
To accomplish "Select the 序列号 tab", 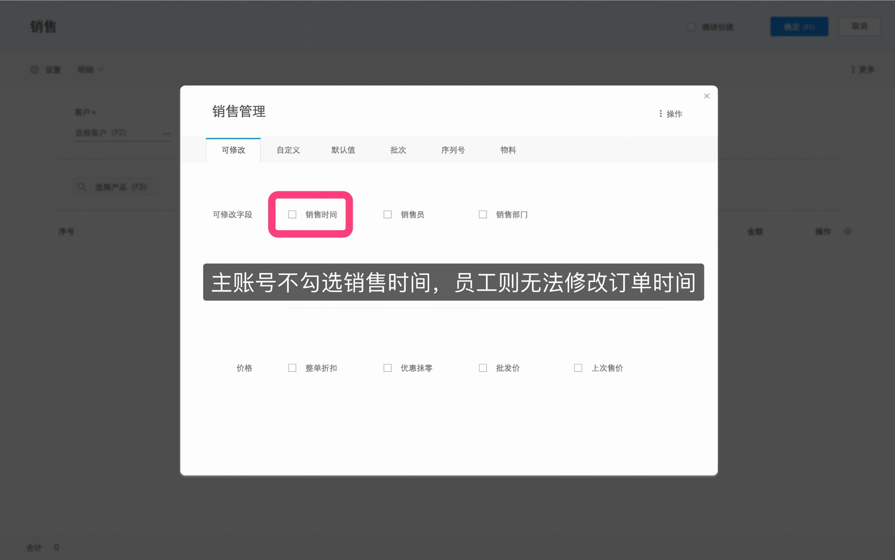I will click(x=453, y=150).
